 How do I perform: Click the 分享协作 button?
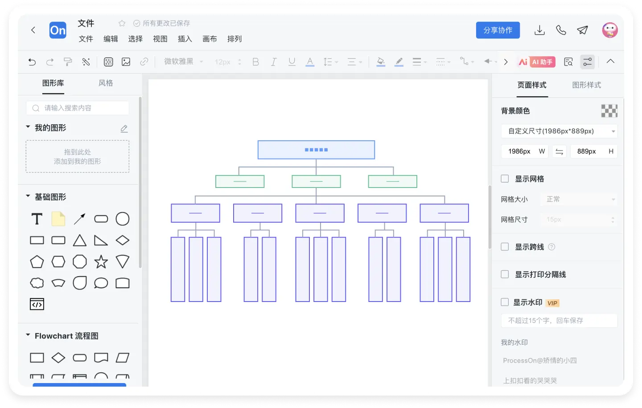click(498, 30)
